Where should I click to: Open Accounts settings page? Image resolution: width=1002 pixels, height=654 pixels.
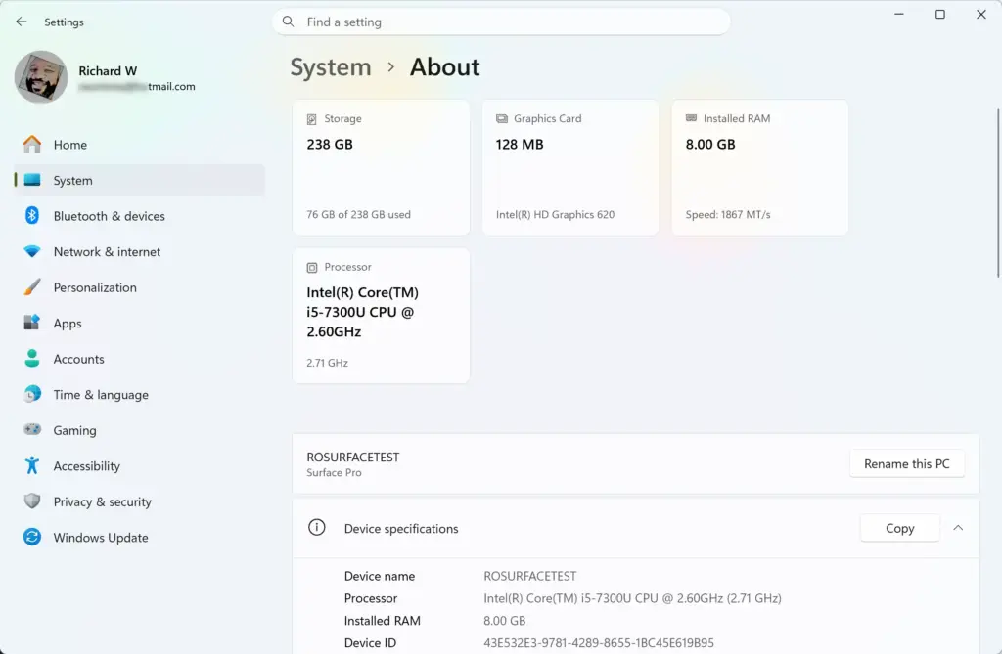tap(139, 359)
